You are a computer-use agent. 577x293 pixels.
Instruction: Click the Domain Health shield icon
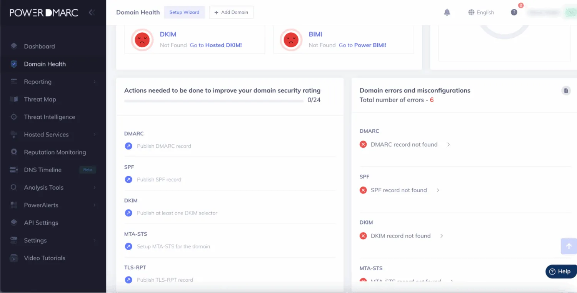[14, 64]
